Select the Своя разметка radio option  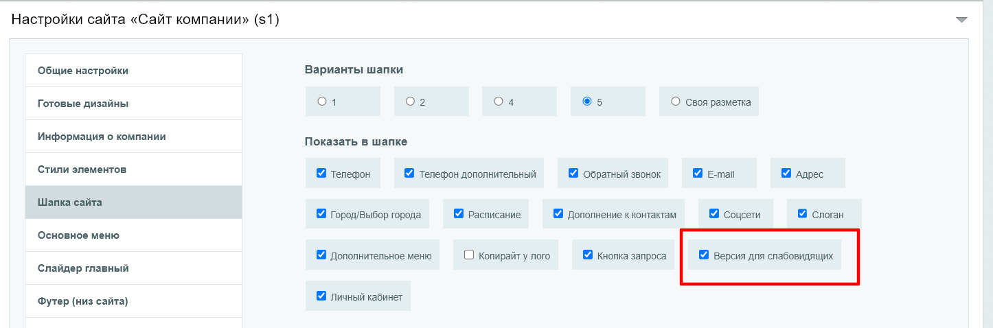click(x=675, y=102)
